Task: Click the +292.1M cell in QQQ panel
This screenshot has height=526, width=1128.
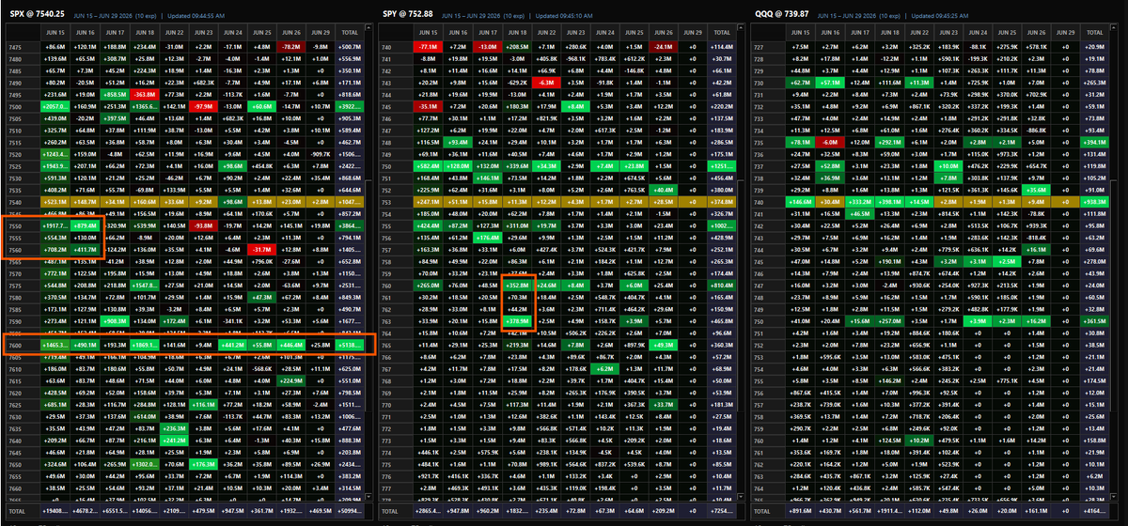Action: click(x=891, y=141)
